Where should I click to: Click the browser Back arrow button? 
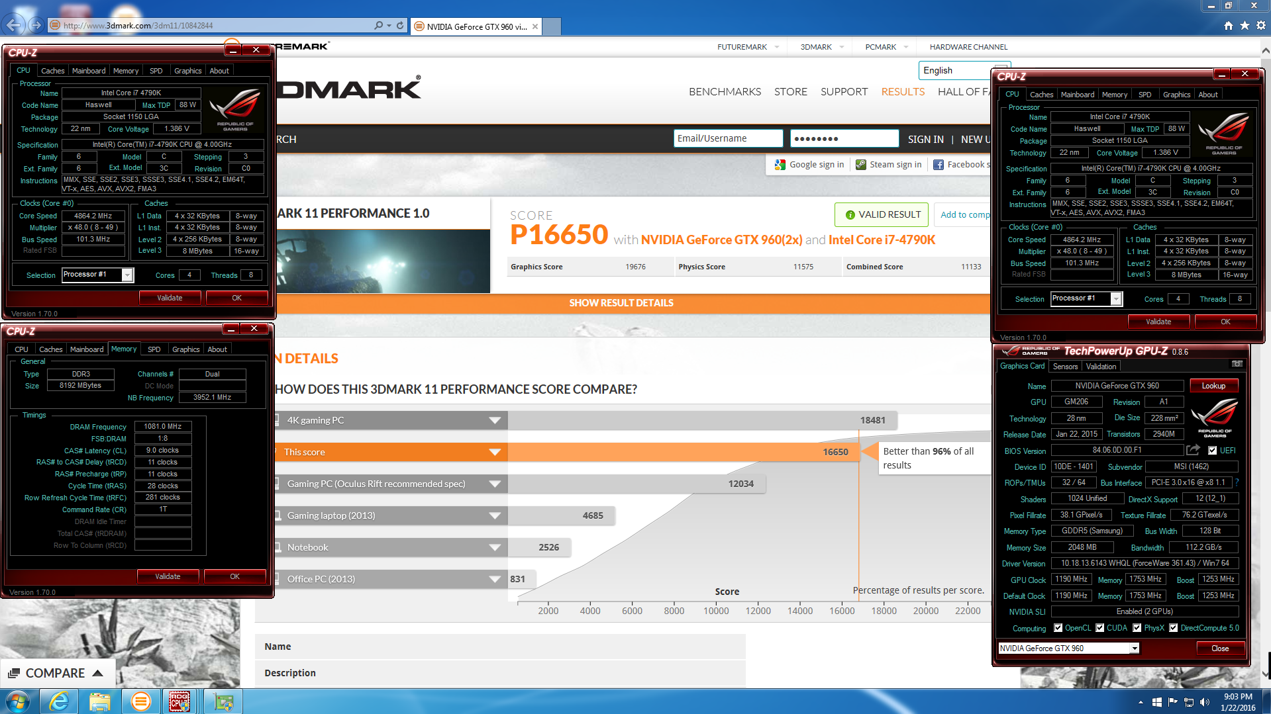14,25
